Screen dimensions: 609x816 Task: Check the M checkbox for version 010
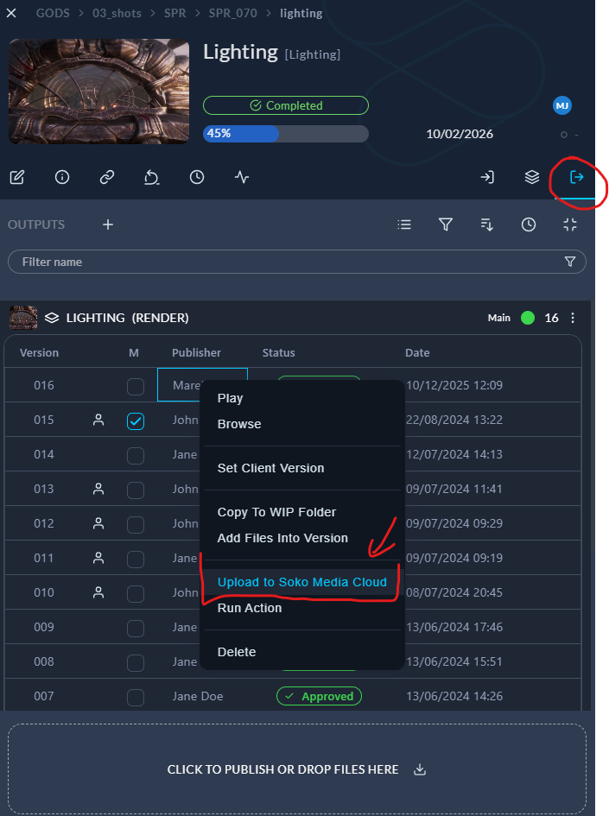pyautogui.click(x=136, y=593)
